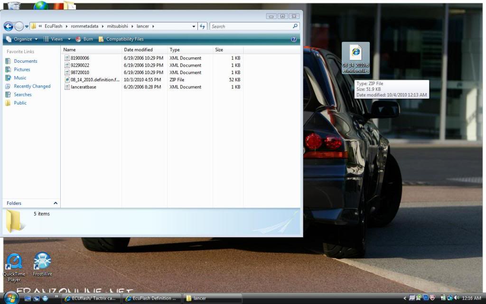Select the 08_14_2010.definition ZIP file in list
This screenshot has height=304, width=486.
pos(92,80)
